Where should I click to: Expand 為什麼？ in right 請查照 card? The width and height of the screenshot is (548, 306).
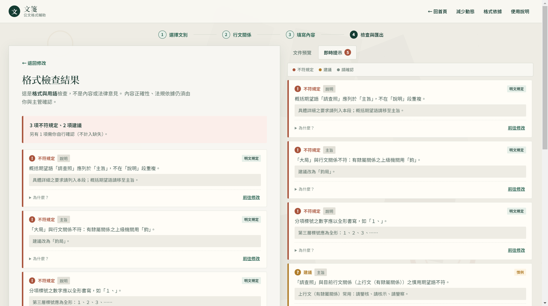pyautogui.click(x=304, y=128)
